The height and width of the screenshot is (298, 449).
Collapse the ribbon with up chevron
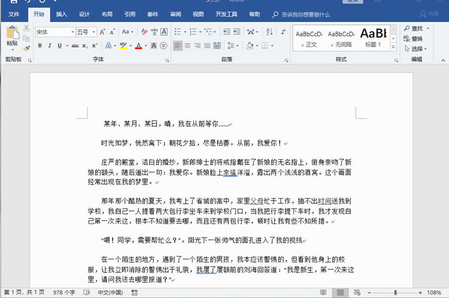[x=443, y=60]
